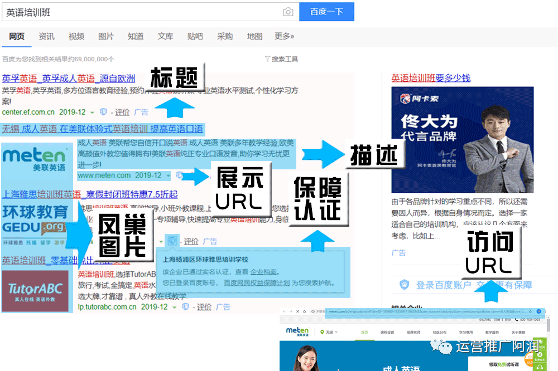Click the back arrow in the small browser window
Screen dimensions: 558x371
coord(284,311)
